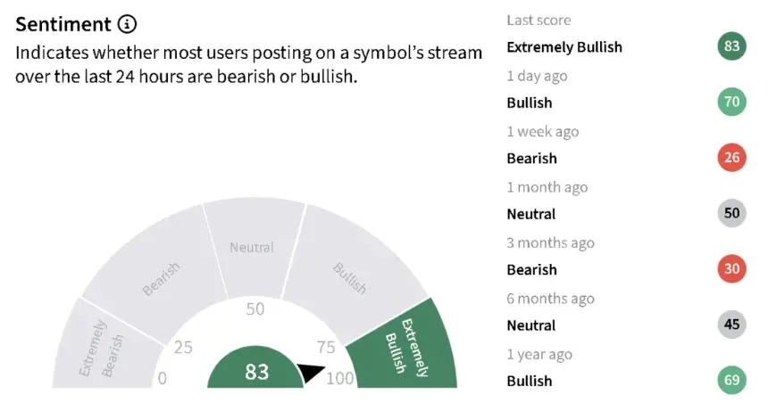Click the Extremely Bullish last score label
This screenshot has width=768, height=419.
click(x=564, y=47)
